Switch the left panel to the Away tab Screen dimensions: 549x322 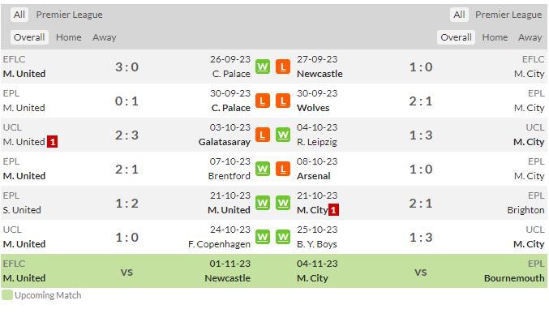point(105,37)
